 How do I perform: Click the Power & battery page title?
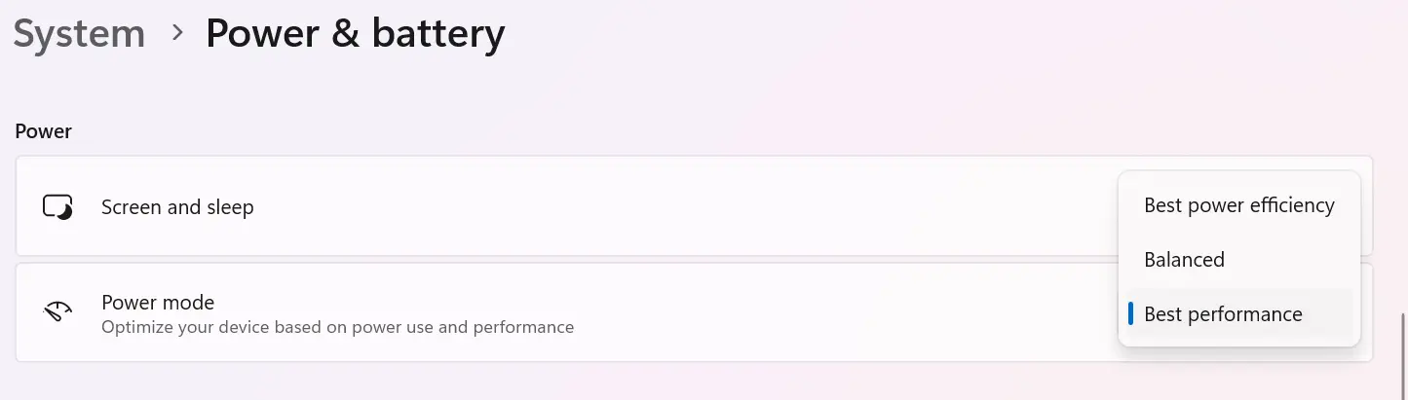[x=355, y=34]
